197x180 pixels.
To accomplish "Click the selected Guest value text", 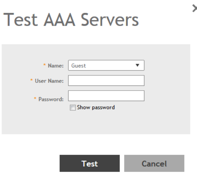I will (x=79, y=66).
